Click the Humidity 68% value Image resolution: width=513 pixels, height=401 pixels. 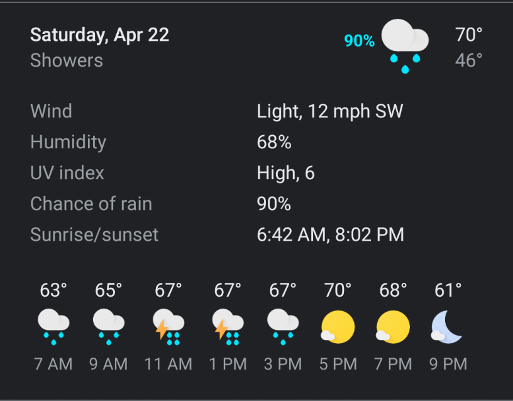point(274,142)
